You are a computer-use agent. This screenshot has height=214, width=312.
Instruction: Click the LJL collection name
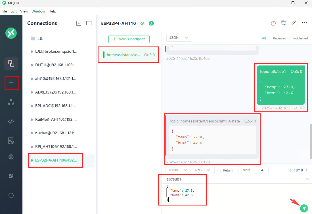[x=40, y=39]
